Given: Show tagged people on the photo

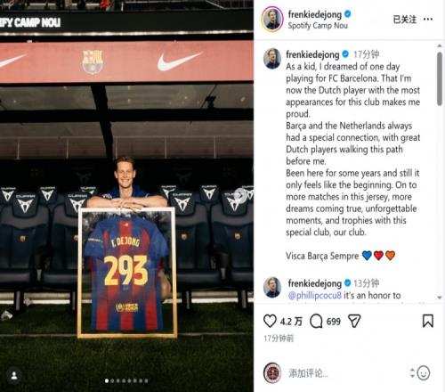Looking at the screenshot, I should pyautogui.click(x=14, y=376).
